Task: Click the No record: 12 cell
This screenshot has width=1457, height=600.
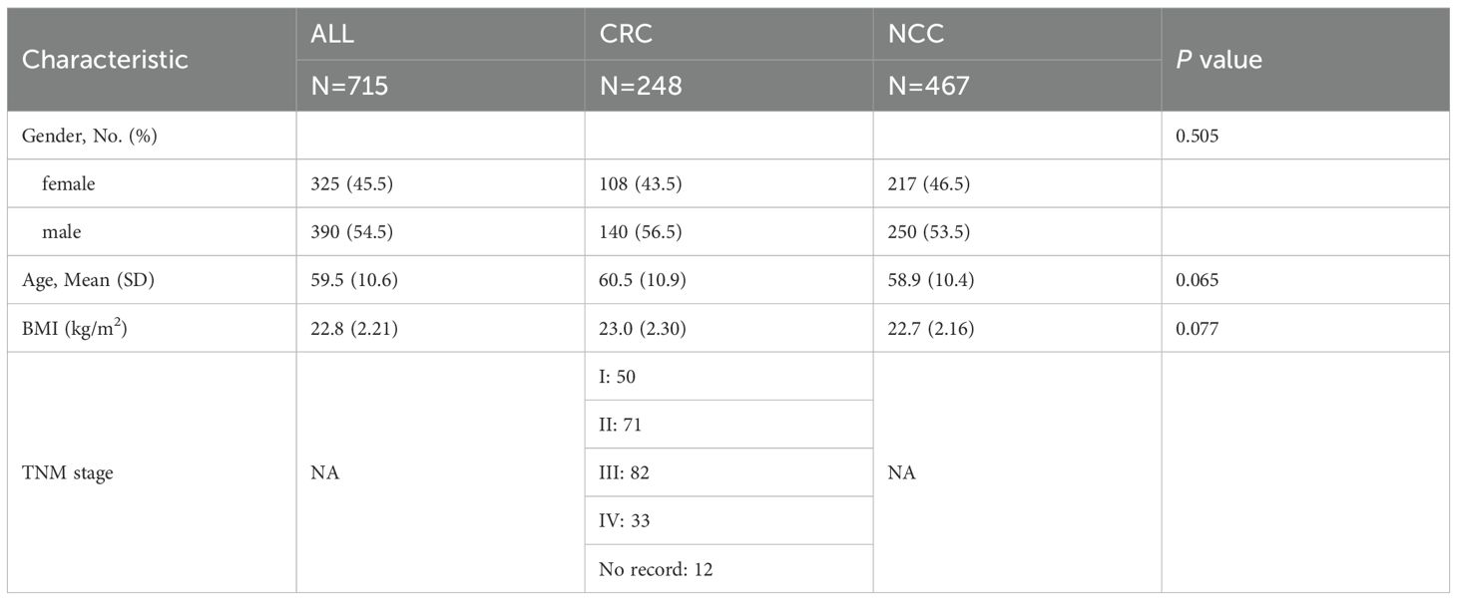Action: coord(656,569)
